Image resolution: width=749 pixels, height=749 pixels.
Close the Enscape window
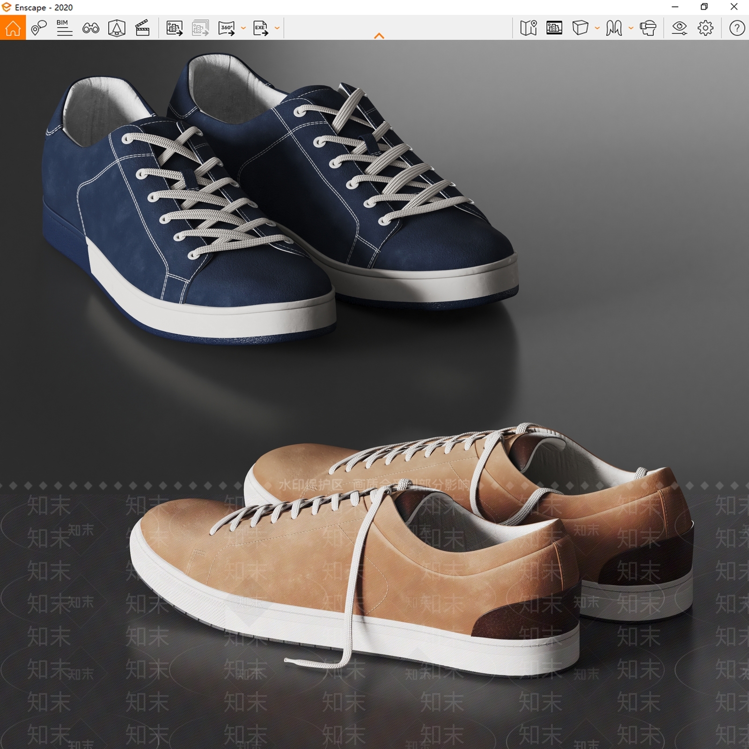(x=734, y=7)
